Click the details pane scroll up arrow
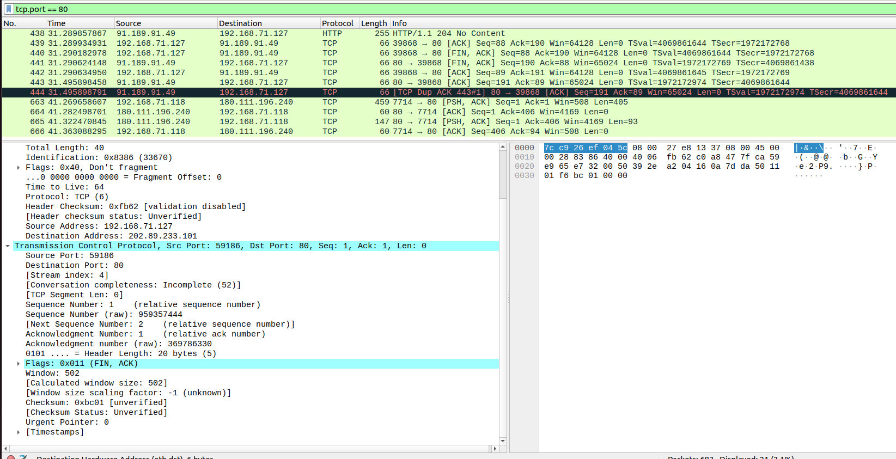The image size is (896, 459). tap(503, 147)
